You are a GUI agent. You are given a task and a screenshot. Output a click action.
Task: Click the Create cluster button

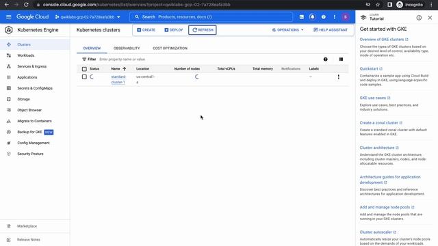[x=146, y=30]
